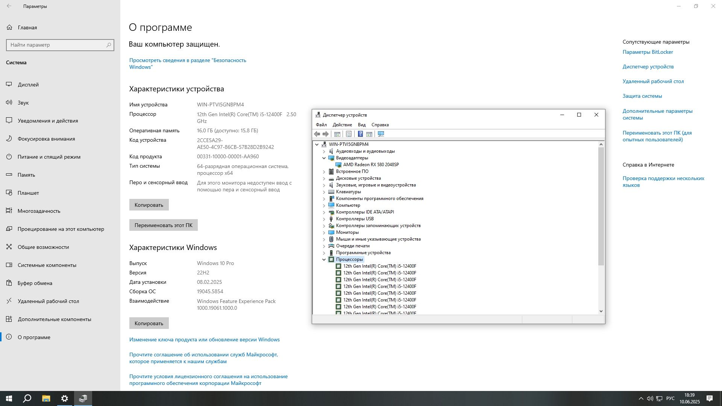Copy Windows specifications with lower Копировать button
Image resolution: width=722 pixels, height=406 pixels.
tap(149, 323)
